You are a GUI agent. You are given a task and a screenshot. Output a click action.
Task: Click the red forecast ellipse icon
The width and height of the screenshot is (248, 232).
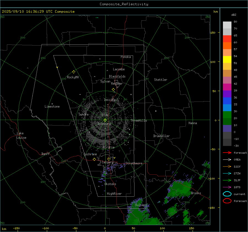click(x=227, y=201)
